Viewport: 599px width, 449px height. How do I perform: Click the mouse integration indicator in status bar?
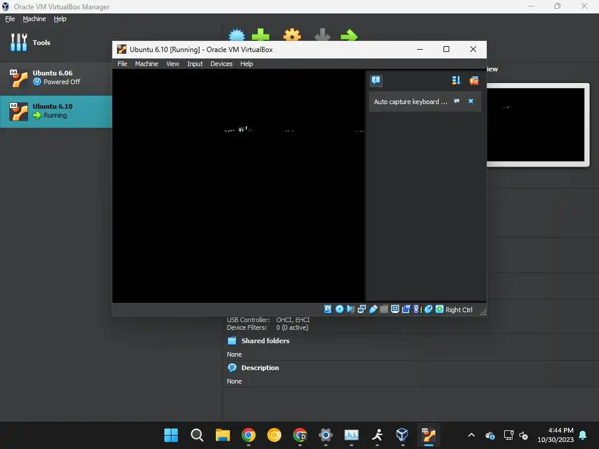(428, 309)
